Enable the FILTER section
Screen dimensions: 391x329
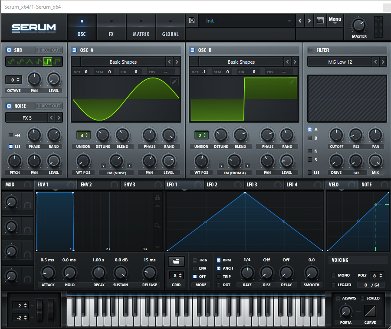(x=311, y=50)
